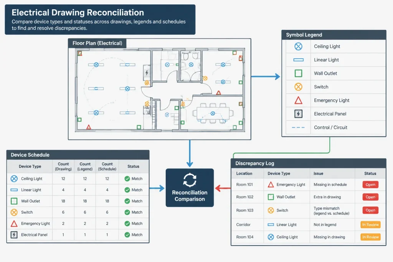The width and height of the screenshot is (393, 262).
Task: Click the Emergency Light legend count of 2
Action: [85, 223]
